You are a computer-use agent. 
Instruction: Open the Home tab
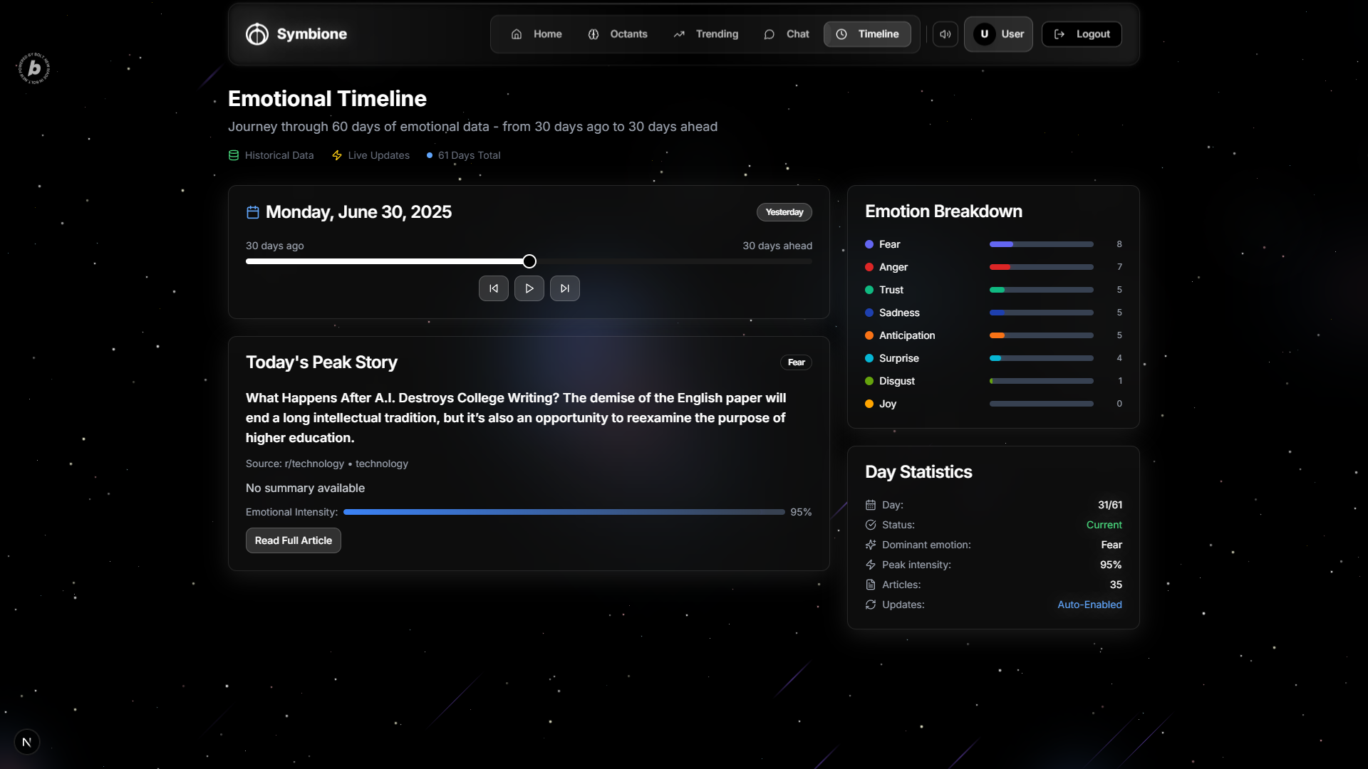[x=537, y=34]
